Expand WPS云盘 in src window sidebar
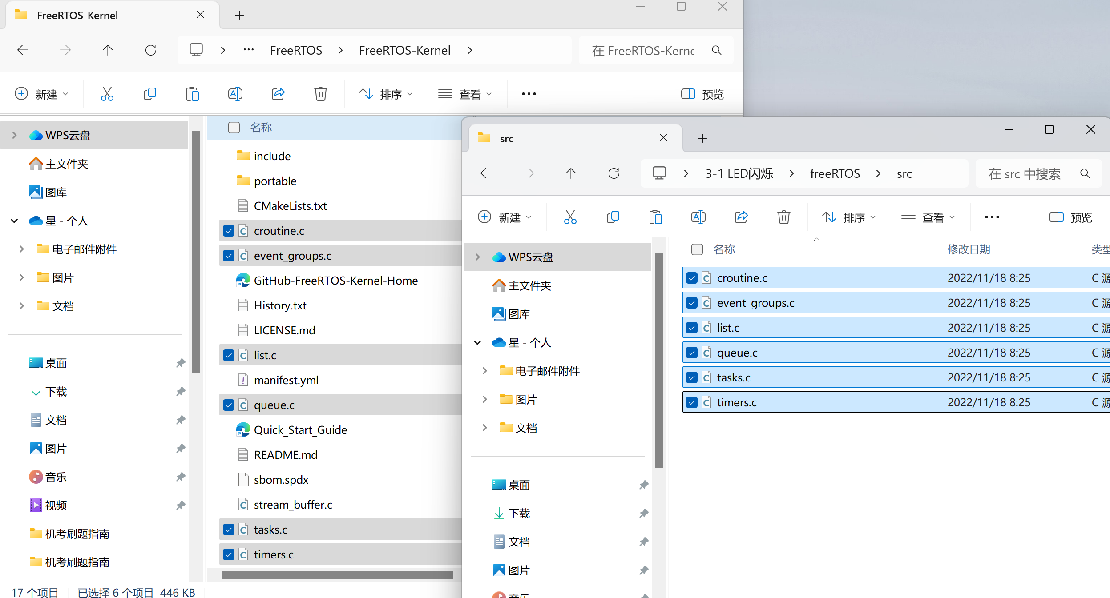Image resolution: width=1110 pixels, height=598 pixels. tap(477, 257)
